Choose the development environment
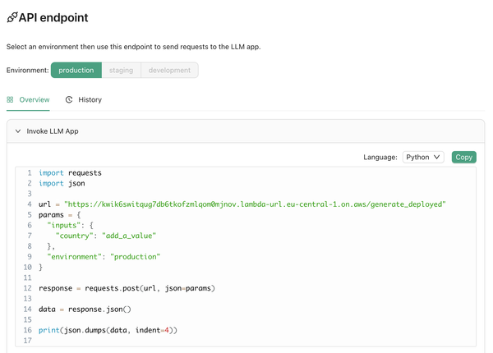The width and height of the screenshot is (493, 353). 169,71
